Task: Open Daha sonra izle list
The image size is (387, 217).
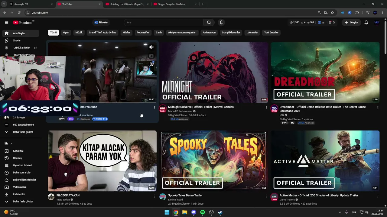Action: coord(21,172)
